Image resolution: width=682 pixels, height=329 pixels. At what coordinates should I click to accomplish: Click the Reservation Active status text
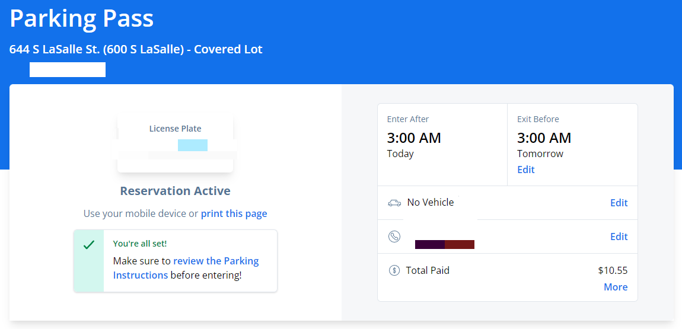(x=176, y=191)
